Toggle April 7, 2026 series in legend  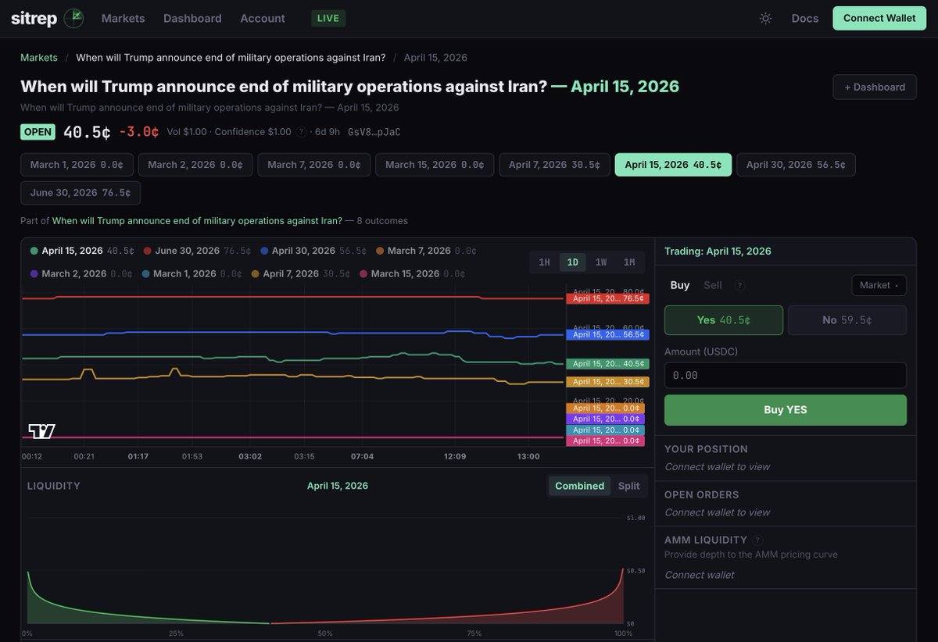302,273
